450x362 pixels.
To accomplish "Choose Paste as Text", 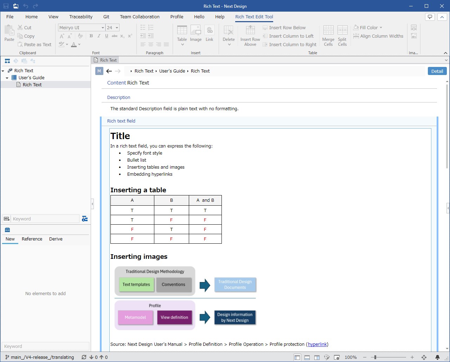I will click(34, 44).
